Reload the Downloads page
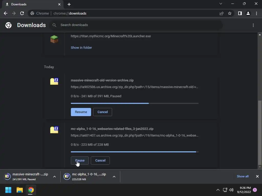 coord(22,13)
